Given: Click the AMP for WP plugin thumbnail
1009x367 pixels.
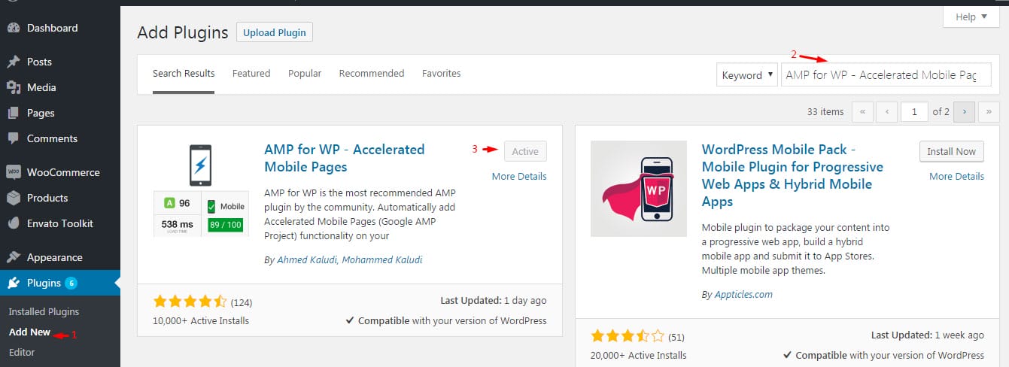Looking at the screenshot, I should tap(200, 189).
